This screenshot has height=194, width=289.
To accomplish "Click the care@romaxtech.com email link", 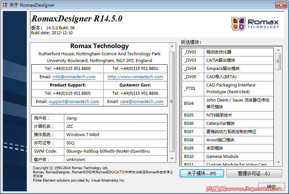I will 141,102.
